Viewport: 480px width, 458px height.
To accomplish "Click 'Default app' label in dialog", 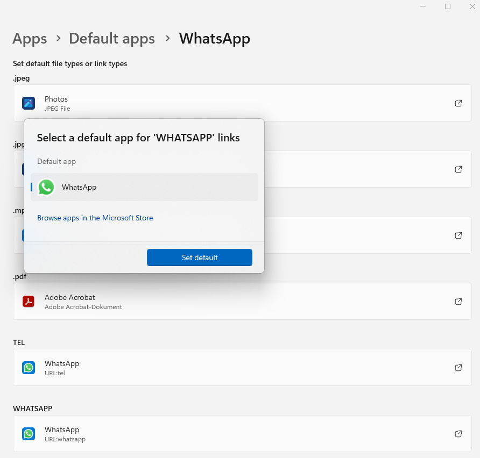I will [x=57, y=161].
